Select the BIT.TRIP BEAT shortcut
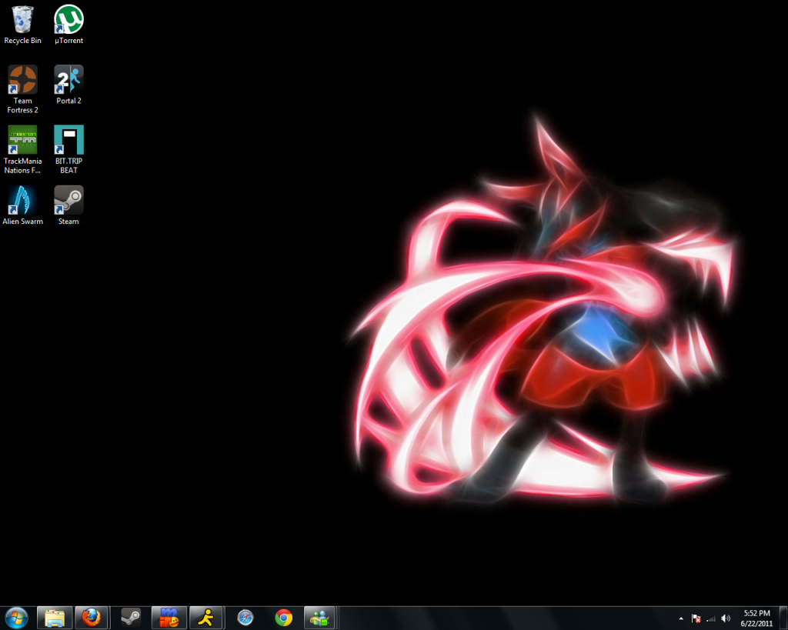 click(x=68, y=150)
